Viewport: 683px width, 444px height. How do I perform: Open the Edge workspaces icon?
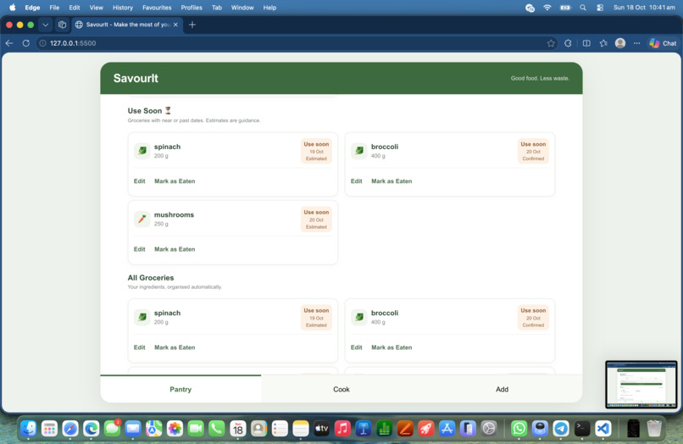point(63,25)
